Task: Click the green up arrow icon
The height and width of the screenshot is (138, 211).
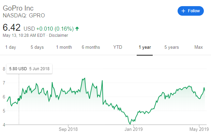Action: [77, 29]
